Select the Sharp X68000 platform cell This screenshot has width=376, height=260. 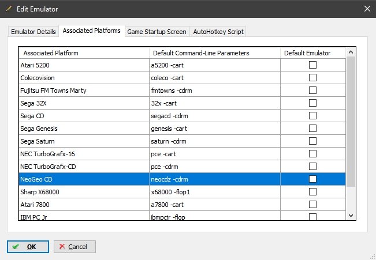[x=84, y=192]
